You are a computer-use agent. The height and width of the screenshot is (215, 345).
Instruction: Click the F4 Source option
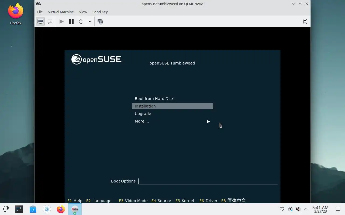click(161, 201)
